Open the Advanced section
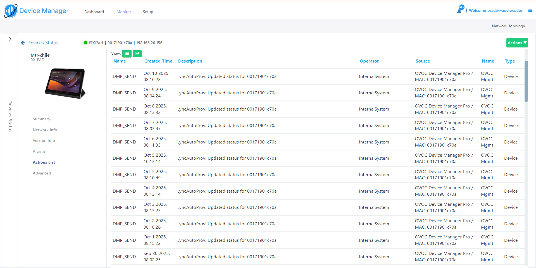Screen dimensions: 536x268 point(42,173)
